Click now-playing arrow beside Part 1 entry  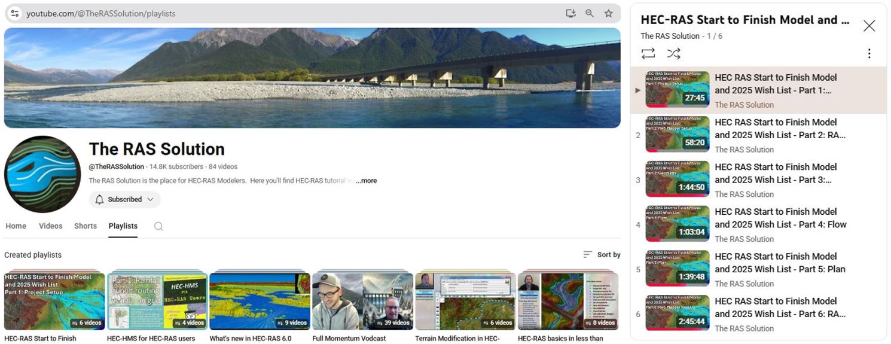637,90
